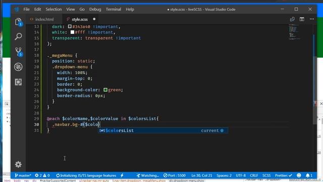Open the Help menu
Screen dimensions: 323x182
[x=130, y=9]
